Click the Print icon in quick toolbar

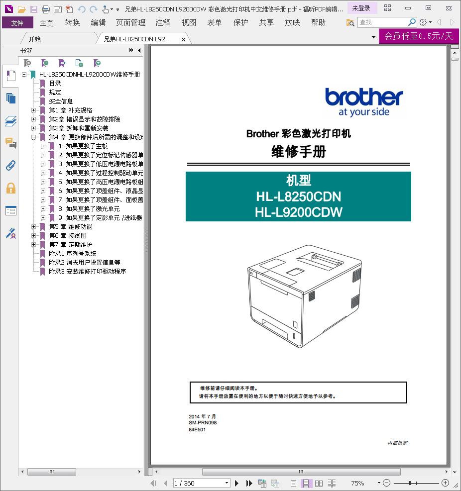46,9
